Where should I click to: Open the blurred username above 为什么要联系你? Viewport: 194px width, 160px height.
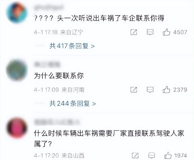(x=47, y=65)
